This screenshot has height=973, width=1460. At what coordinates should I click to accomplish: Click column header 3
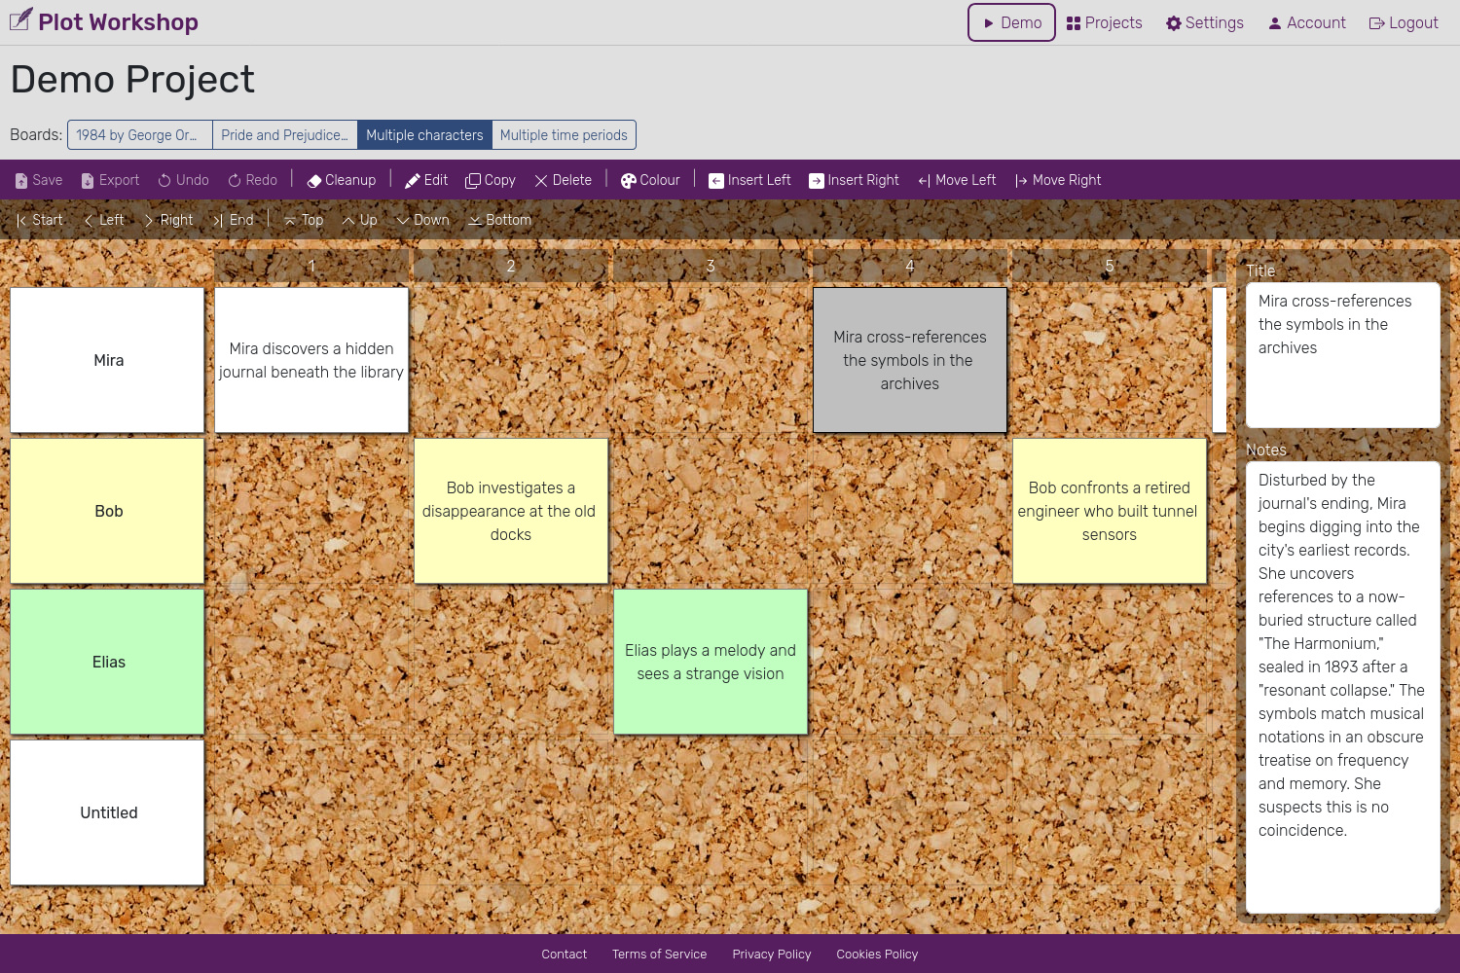pos(711,266)
